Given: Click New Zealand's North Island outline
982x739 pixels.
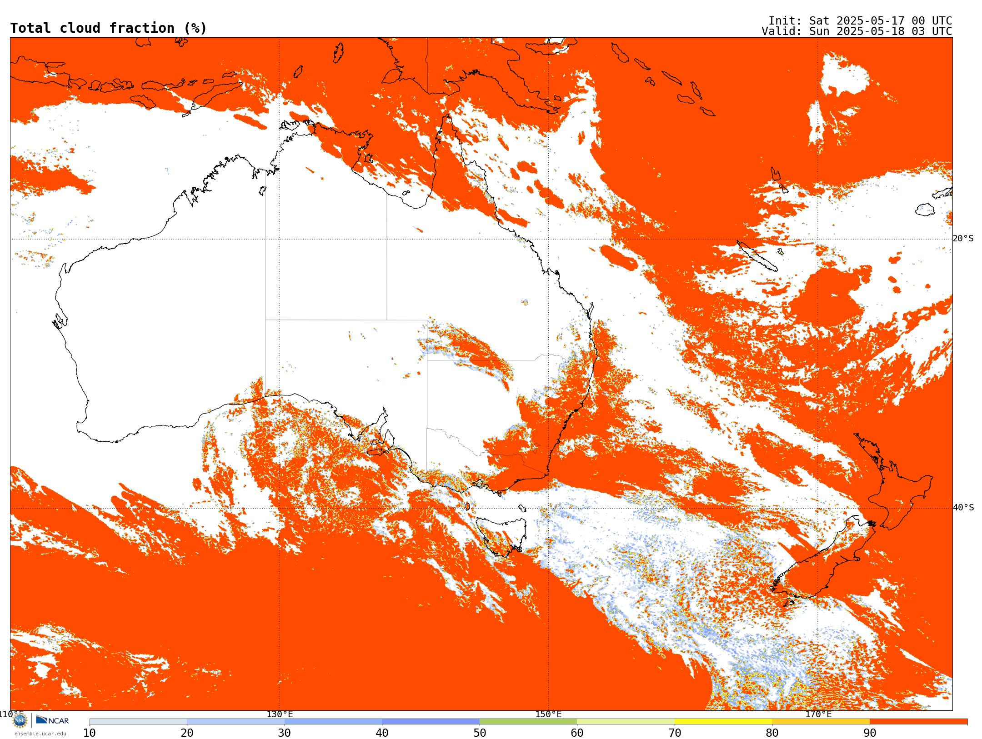Looking at the screenshot, I should coord(893,482).
